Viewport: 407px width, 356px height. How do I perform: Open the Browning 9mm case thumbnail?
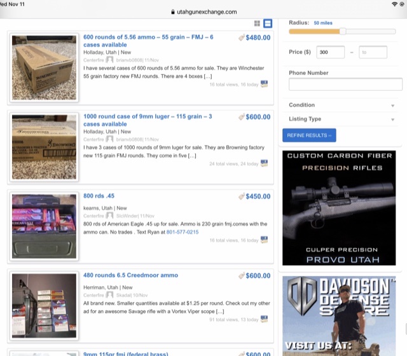click(45, 147)
